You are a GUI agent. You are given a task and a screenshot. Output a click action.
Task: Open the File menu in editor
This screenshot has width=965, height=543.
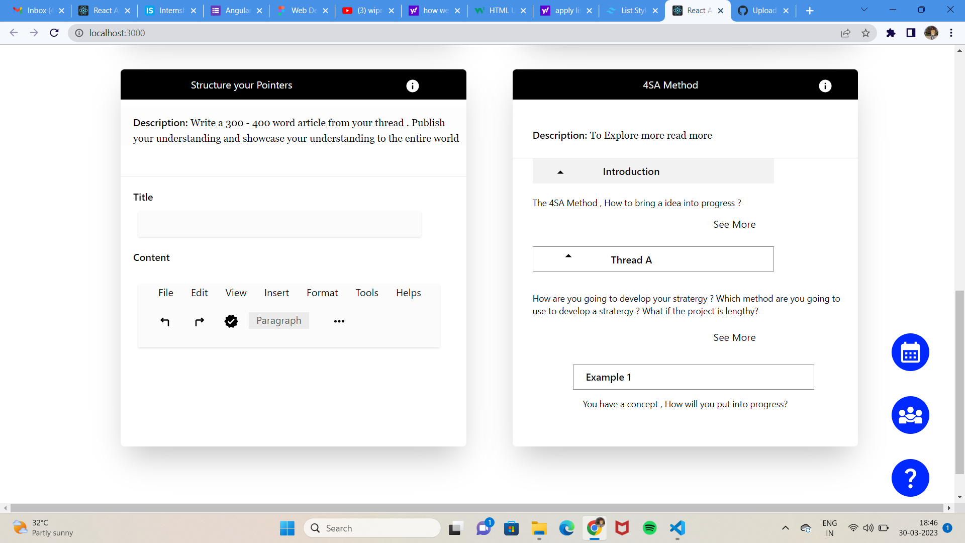pos(166,293)
